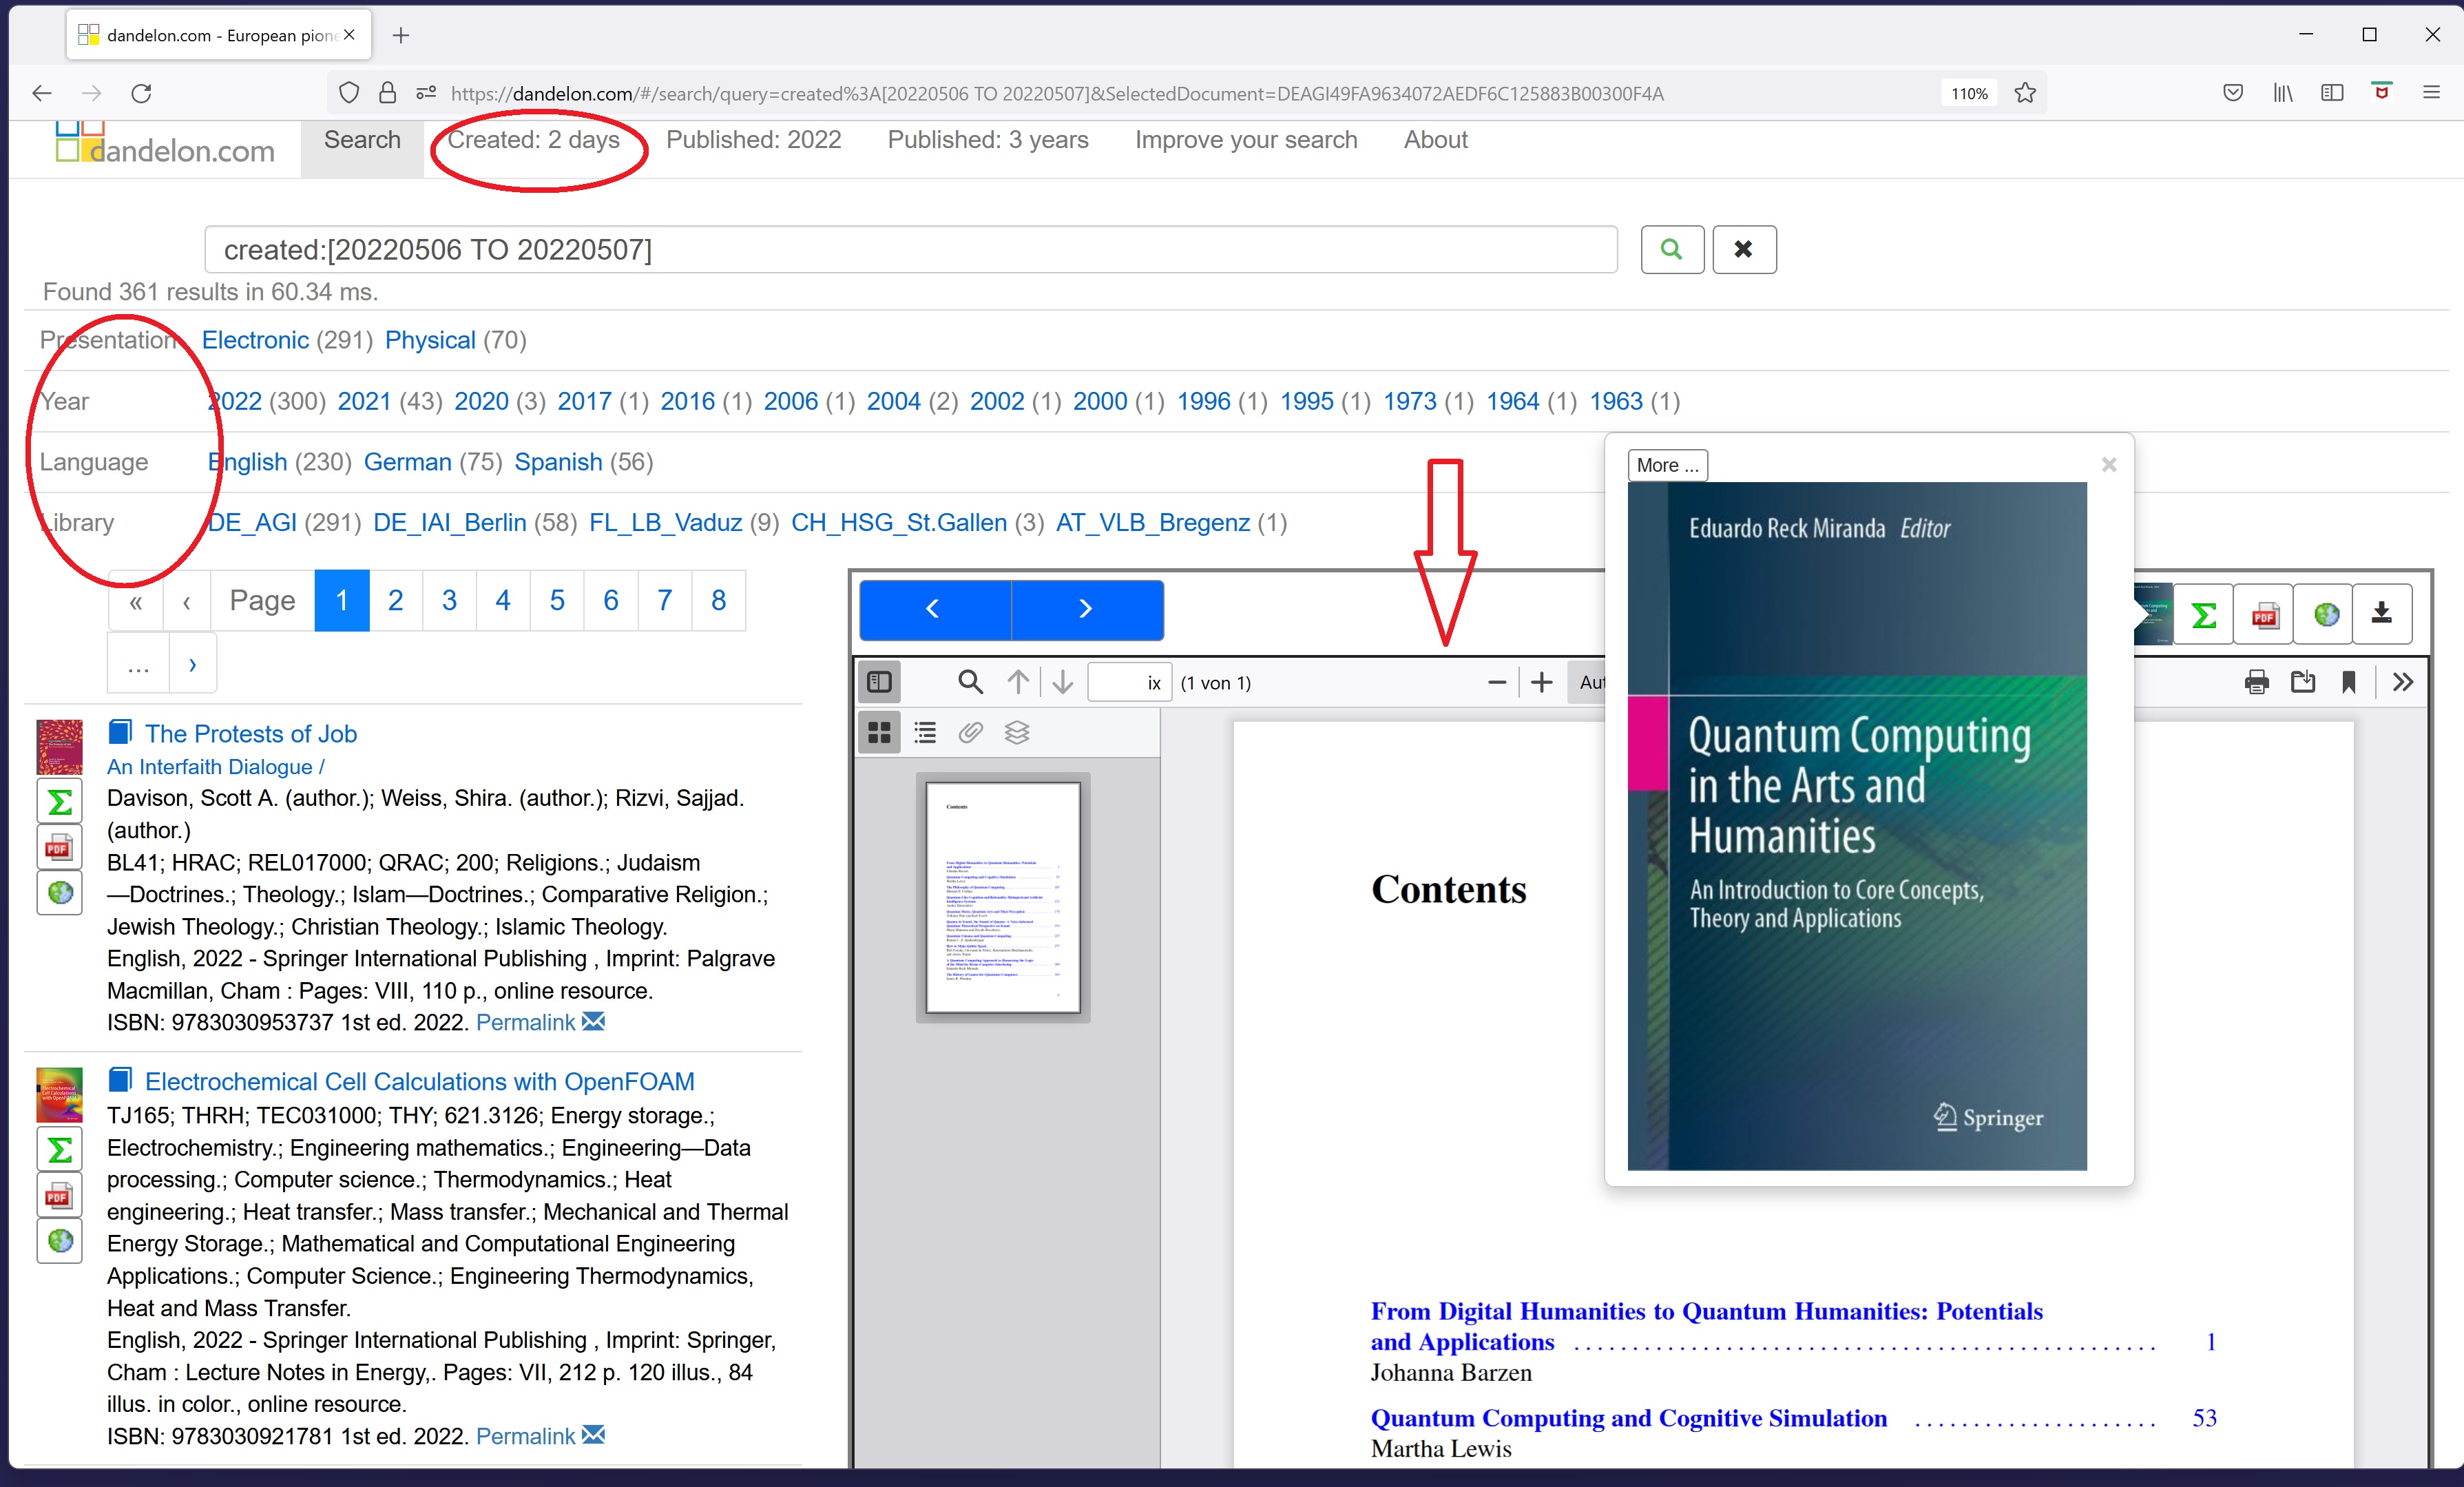The width and height of the screenshot is (2464, 1487).
Task: Open The Protests of Job title link
Action: pyautogui.click(x=251, y=733)
